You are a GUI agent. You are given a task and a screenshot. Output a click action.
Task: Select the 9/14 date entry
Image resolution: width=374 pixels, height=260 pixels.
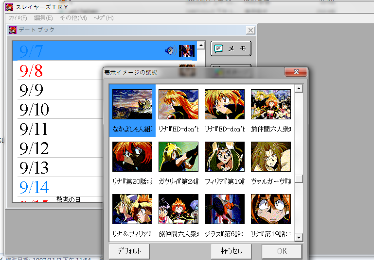tap(34, 187)
